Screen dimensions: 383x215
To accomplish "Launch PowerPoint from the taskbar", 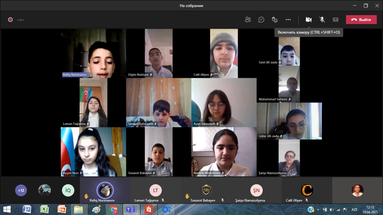I will click(x=62, y=209).
